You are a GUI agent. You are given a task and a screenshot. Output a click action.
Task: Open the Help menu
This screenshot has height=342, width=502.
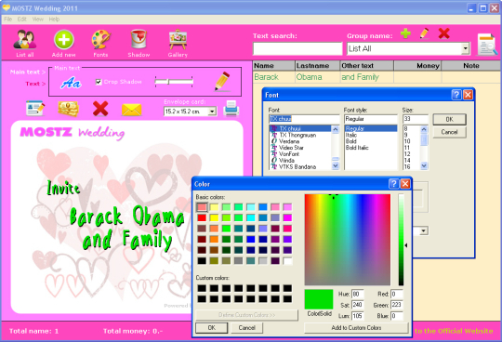[x=54, y=20]
